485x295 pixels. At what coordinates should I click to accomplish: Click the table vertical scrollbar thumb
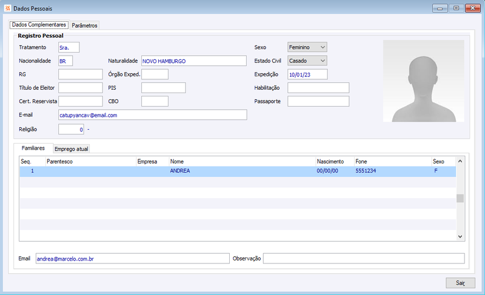point(460,198)
